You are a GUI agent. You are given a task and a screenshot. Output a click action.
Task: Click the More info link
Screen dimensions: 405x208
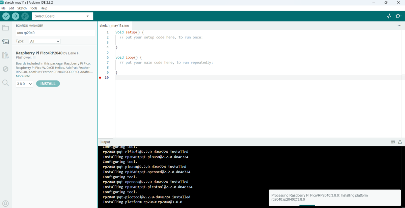tap(23, 76)
